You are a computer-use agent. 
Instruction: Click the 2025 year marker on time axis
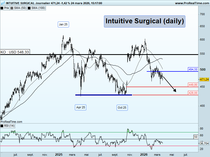click(x=59, y=155)
